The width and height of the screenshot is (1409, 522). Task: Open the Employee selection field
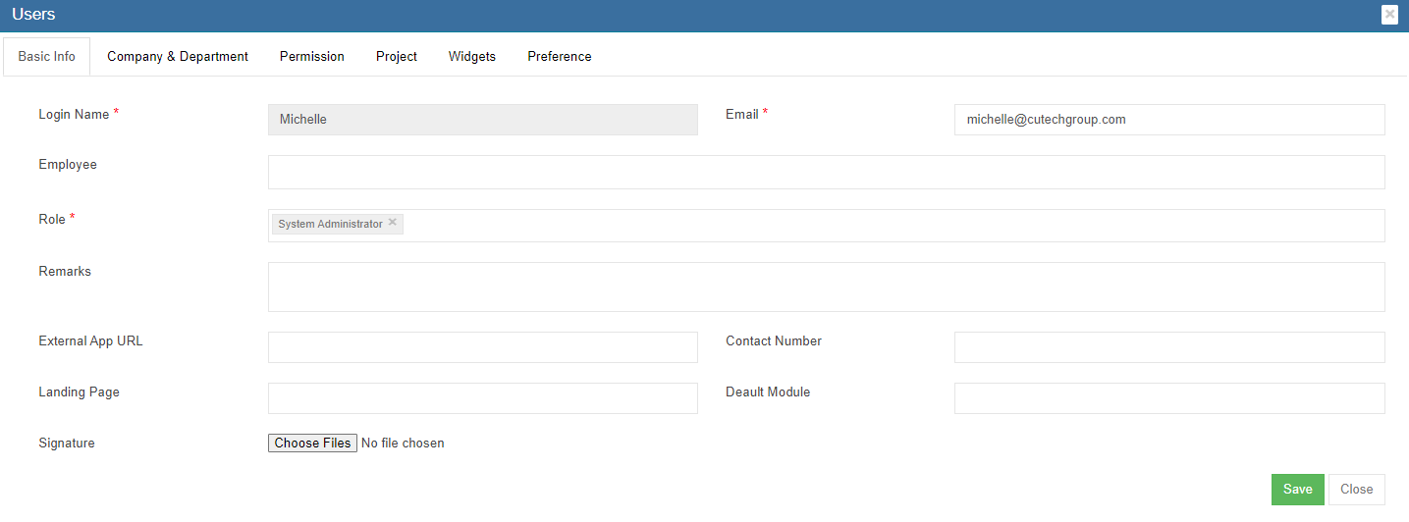[826, 172]
